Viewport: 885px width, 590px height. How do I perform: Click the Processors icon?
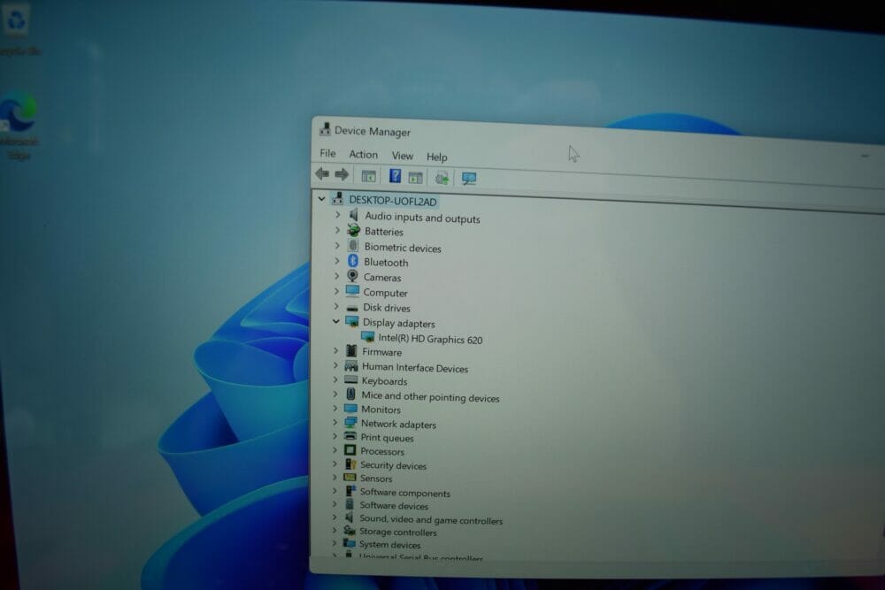tap(350, 449)
